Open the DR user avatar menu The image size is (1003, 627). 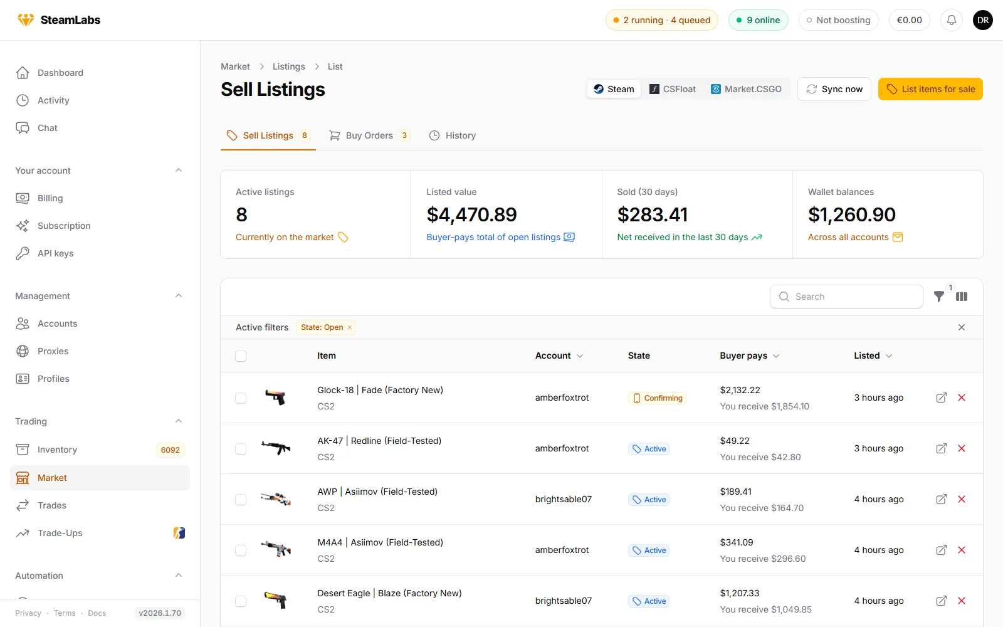[x=983, y=20]
